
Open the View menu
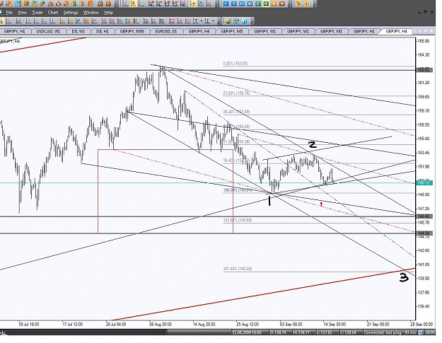(x=22, y=13)
